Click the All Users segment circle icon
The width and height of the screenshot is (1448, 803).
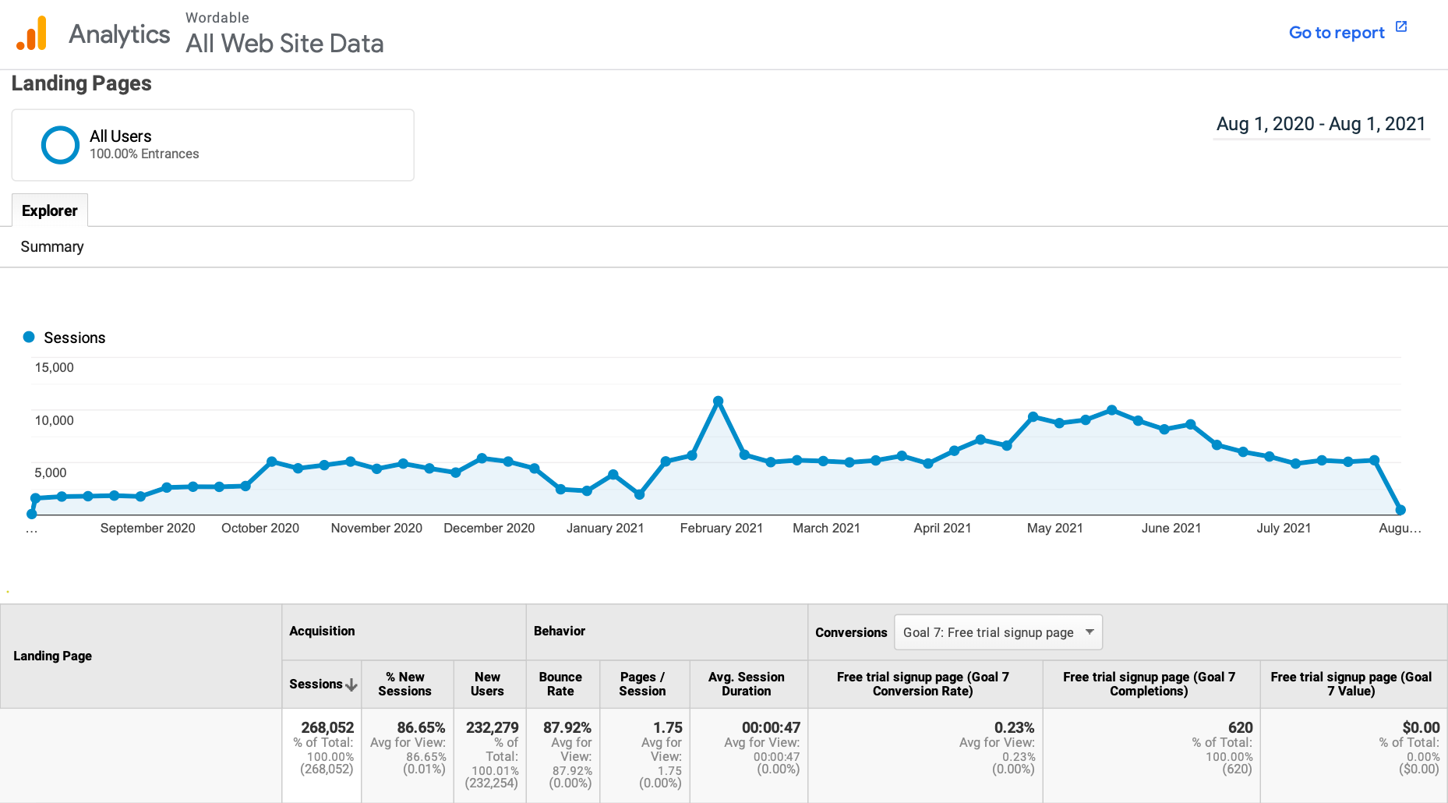pos(60,145)
